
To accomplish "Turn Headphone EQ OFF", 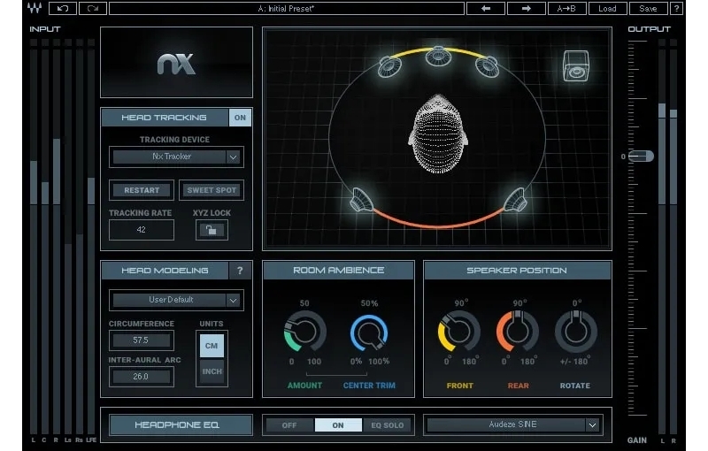I will [x=289, y=425].
